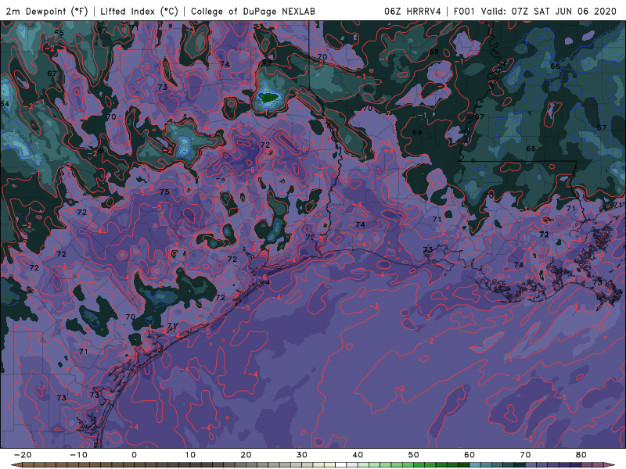
Task: Click the 30 value on the color scale
Action: 302,455
